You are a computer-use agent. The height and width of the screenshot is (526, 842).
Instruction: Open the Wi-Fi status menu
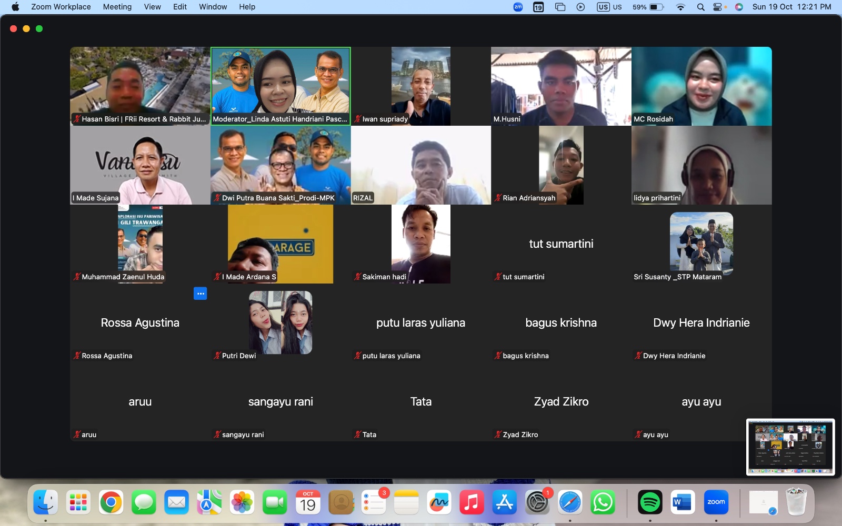pyautogui.click(x=680, y=7)
